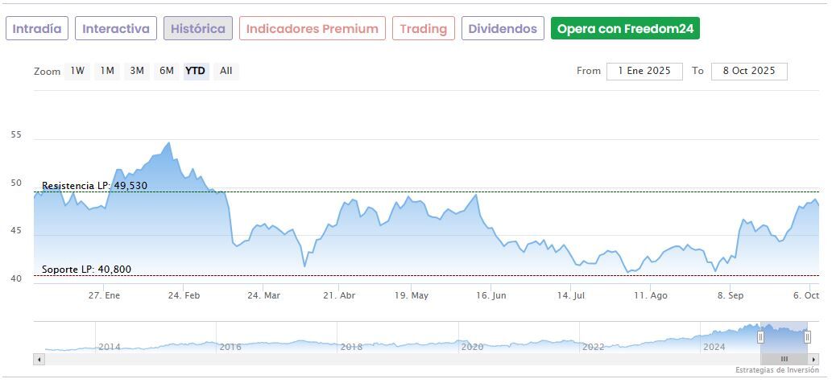Switch to the Intradía tab

pos(37,29)
